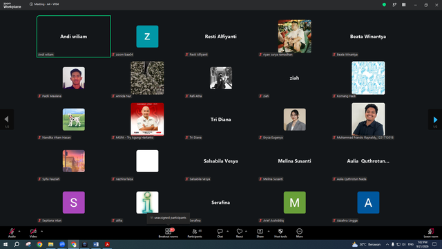Image resolution: width=442 pixels, height=249 pixels.
Task: Select Septiana Intan purple S avatar
Action: click(74, 203)
